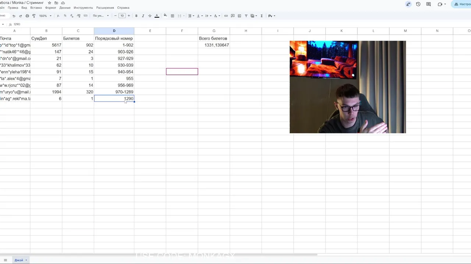The height and width of the screenshot is (264, 471).
Task: Open the fill color bucket
Action: click(165, 16)
